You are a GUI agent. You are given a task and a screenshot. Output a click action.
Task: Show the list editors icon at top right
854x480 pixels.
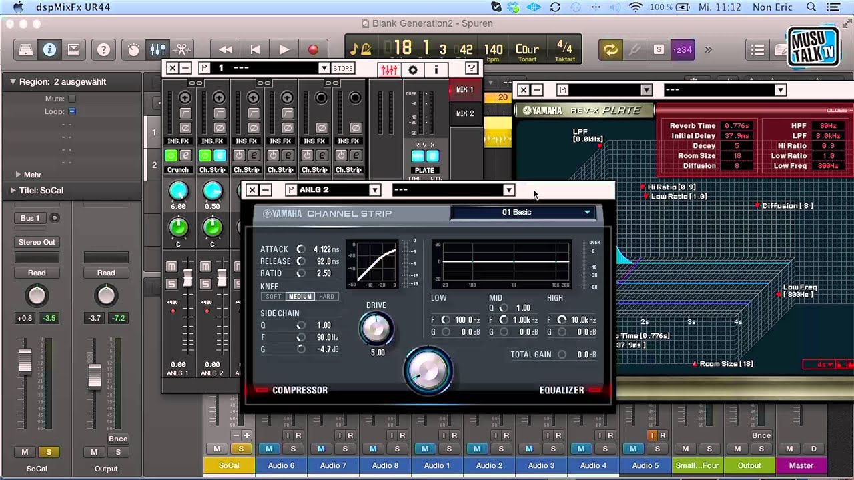tap(757, 50)
